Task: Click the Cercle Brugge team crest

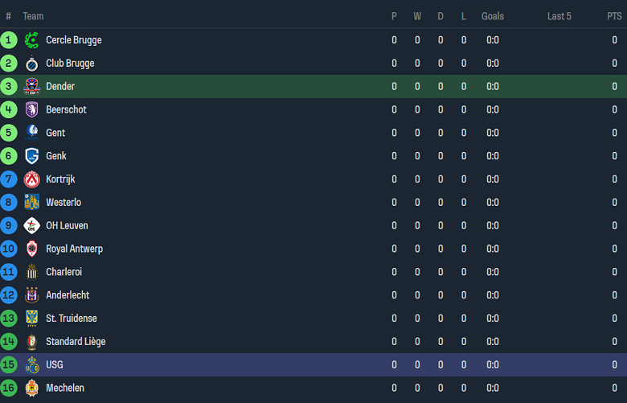Action: coord(32,40)
